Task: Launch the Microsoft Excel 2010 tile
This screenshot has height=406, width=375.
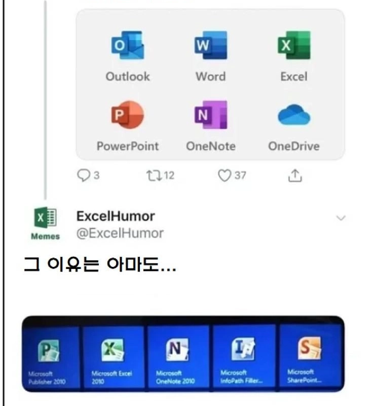Action: (114, 357)
